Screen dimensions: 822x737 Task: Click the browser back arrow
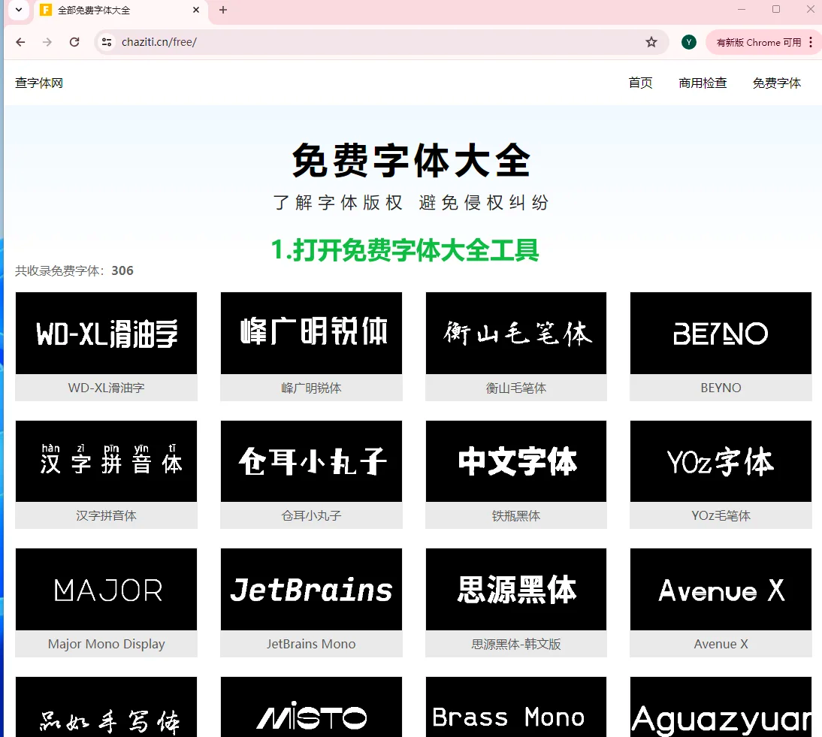[20, 42]
